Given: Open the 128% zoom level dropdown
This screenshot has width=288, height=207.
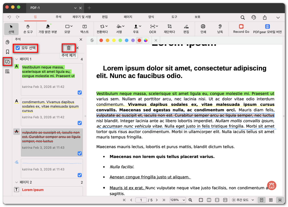Looking at the screenshot, I should coord(178,200).
